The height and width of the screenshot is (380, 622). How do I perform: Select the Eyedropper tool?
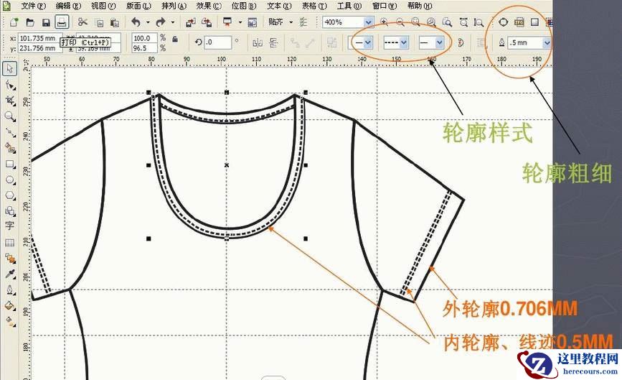pos(10,274)
